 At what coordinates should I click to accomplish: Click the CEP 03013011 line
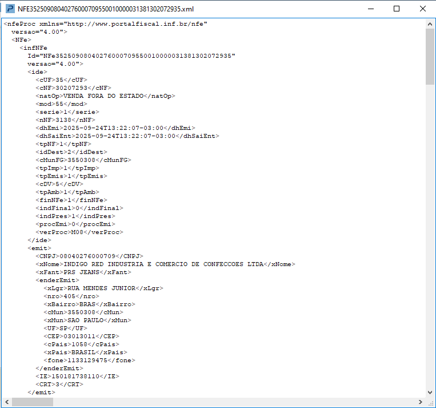[x=81, y=336]
